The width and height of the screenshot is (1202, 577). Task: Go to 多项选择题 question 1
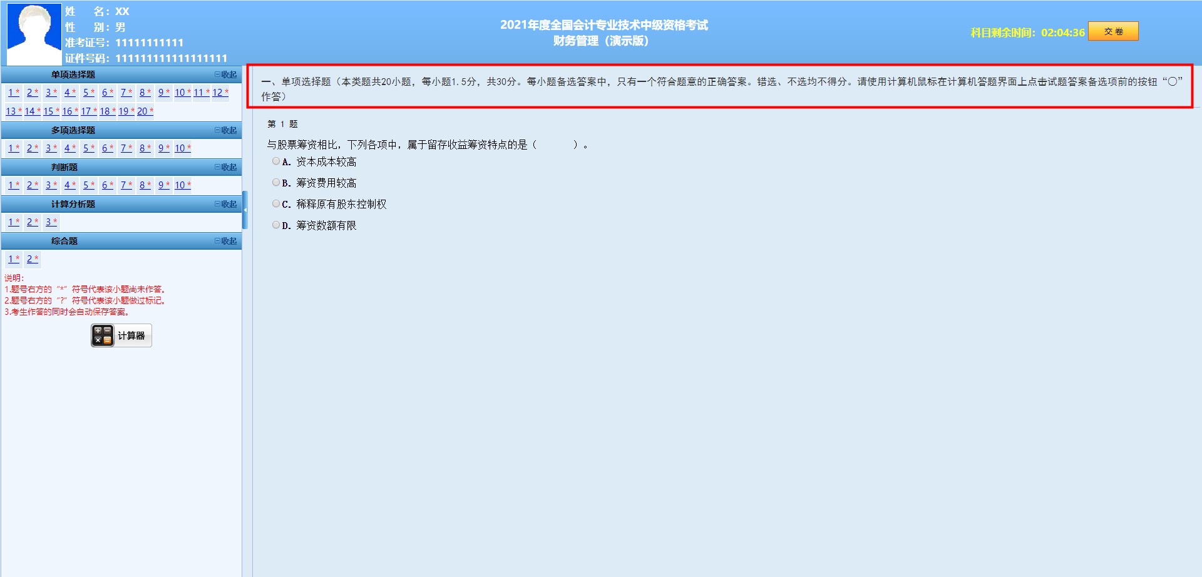[x=14, y=148]
